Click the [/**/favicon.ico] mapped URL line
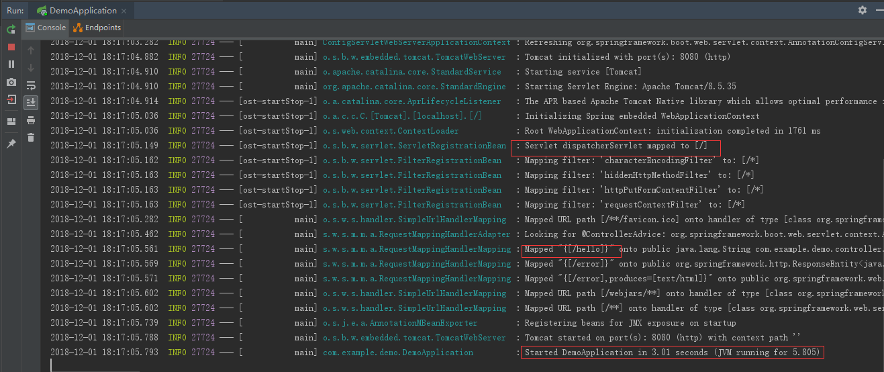This screenshot has height=372, width=884. coord(704,220)
